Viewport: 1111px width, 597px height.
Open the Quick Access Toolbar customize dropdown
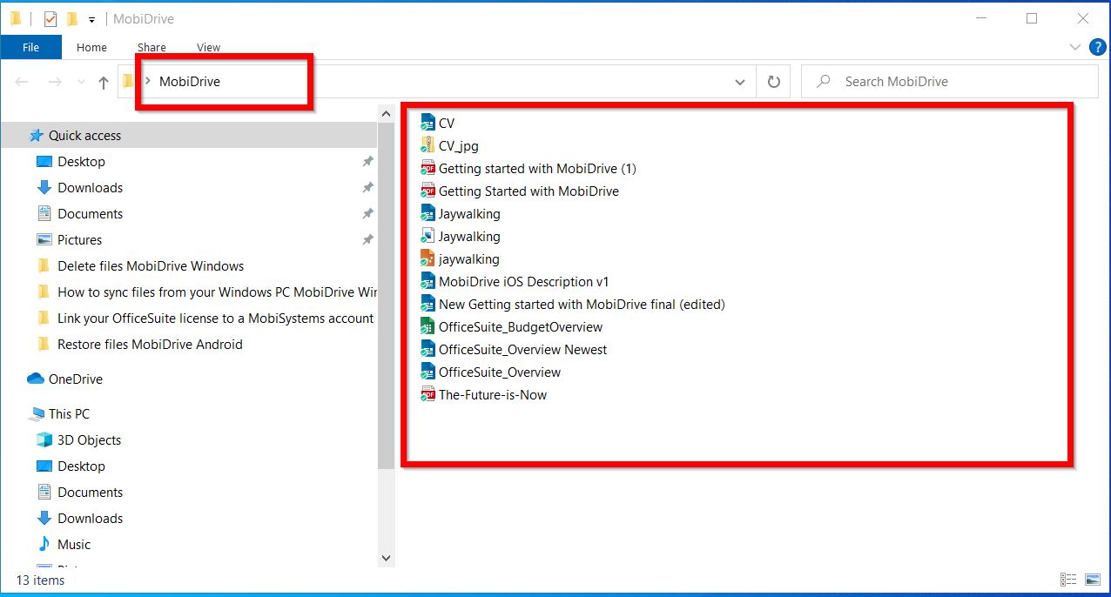(x=91, y=19)
